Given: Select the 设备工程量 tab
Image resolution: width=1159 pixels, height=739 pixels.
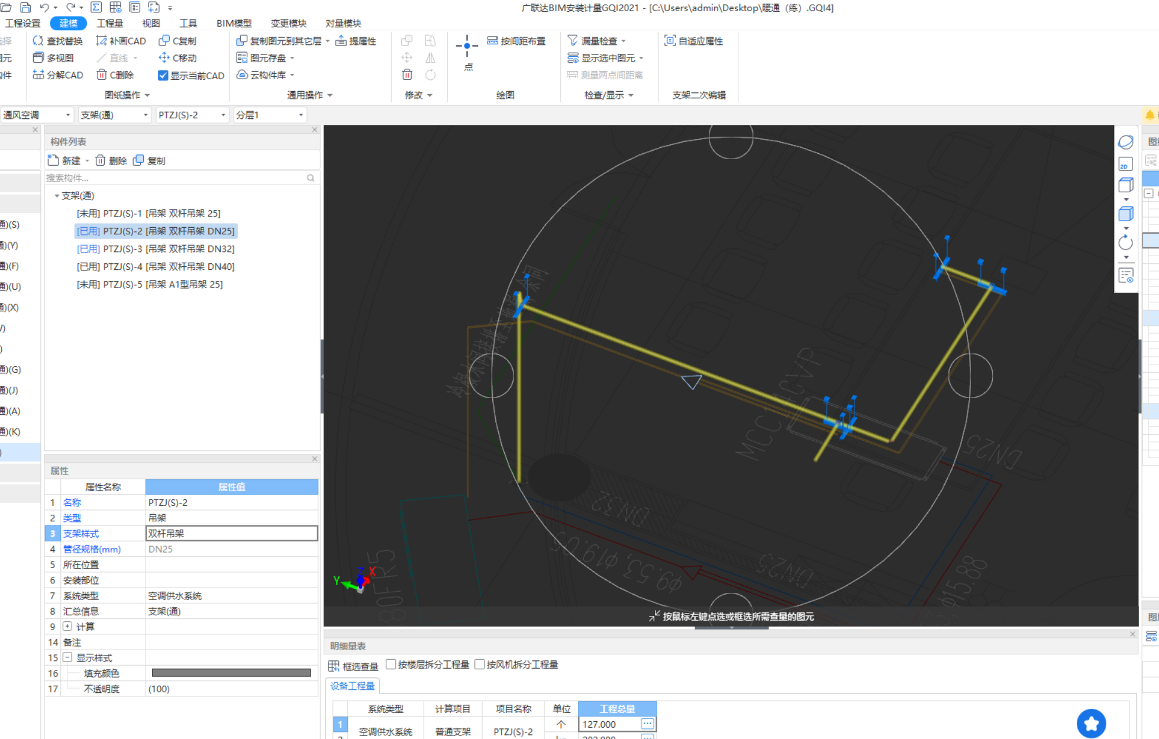Looking at the screenshot, I should pos(353,686).
